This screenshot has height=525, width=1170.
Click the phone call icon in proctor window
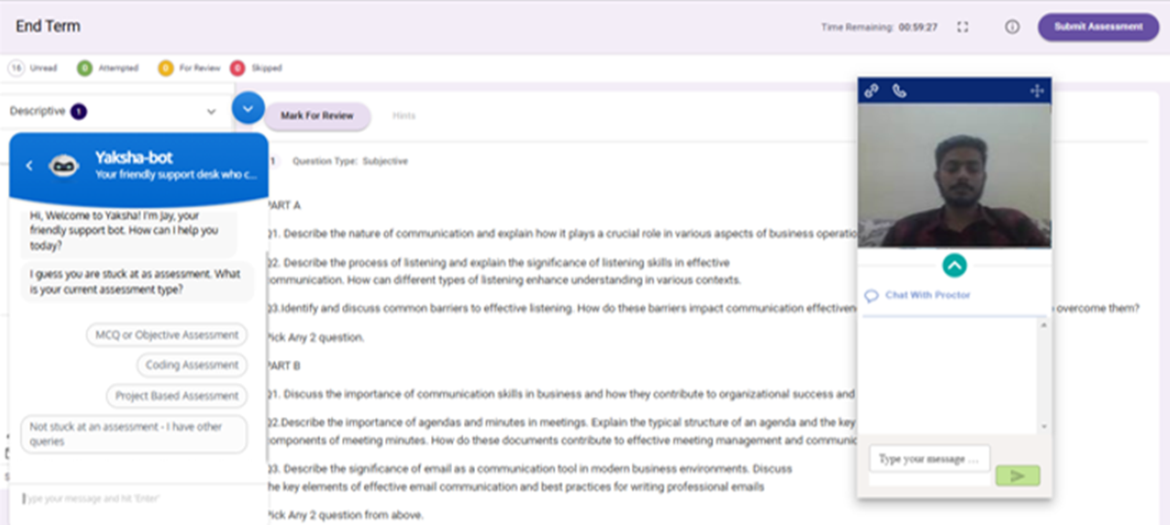click(x=900, y=91)
